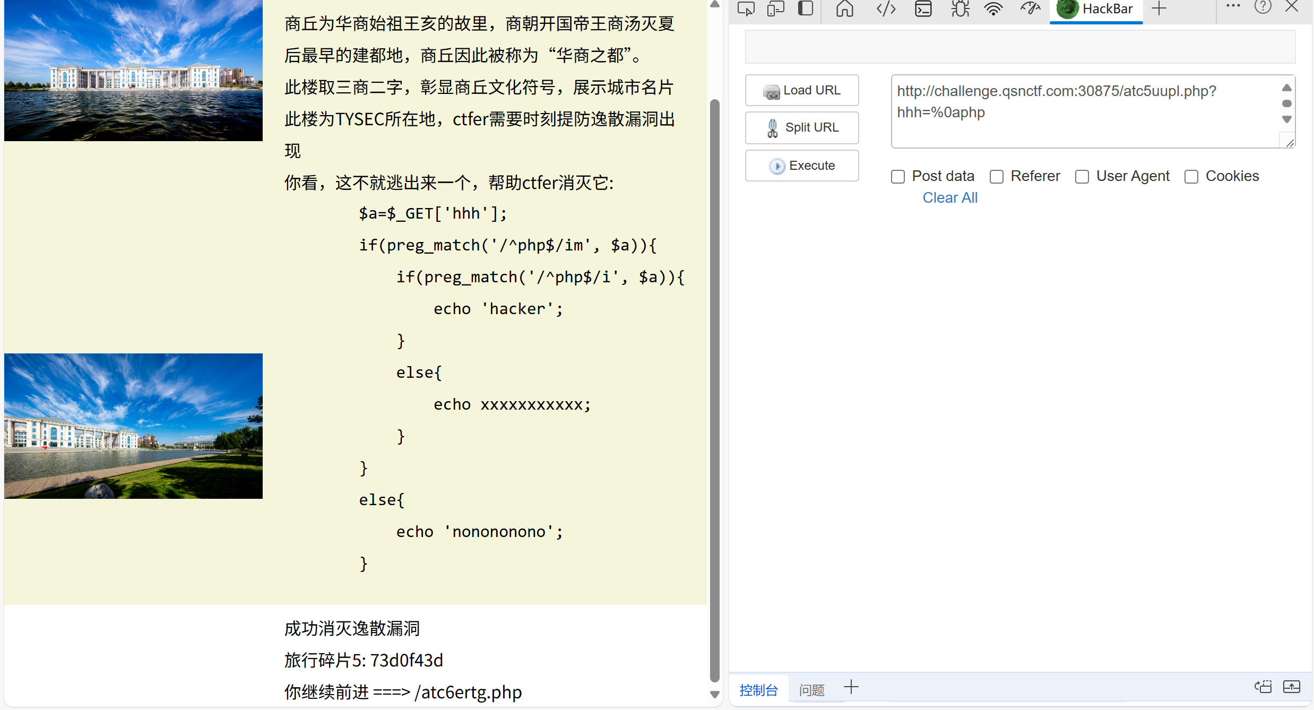Select the 问题 drawer tab
This screenshot has width=1314, height=710.
click(x=811, y=690)
